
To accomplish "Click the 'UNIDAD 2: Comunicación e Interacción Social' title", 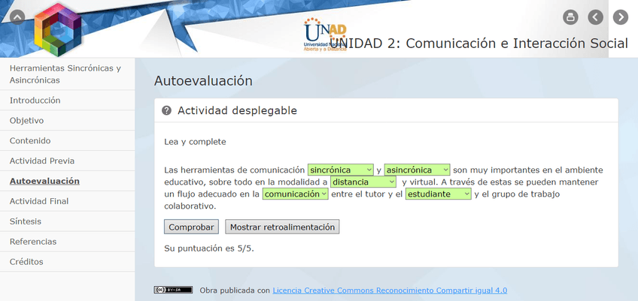I will (x=478, y=43).
